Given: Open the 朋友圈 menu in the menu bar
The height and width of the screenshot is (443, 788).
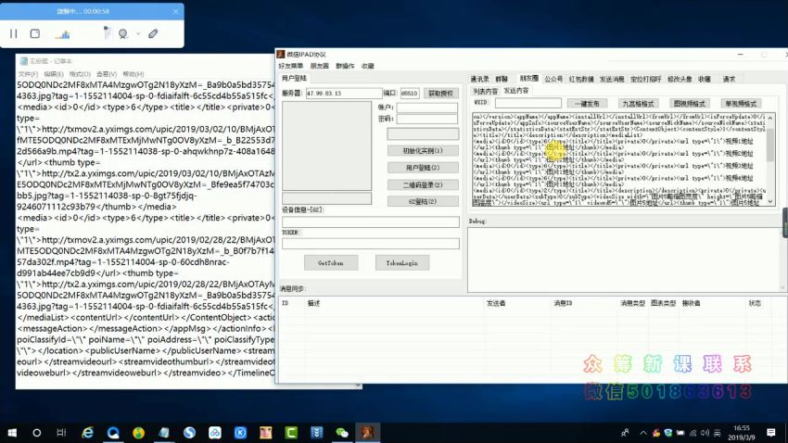Looking at the screenshot, I should tap(319, 66).
